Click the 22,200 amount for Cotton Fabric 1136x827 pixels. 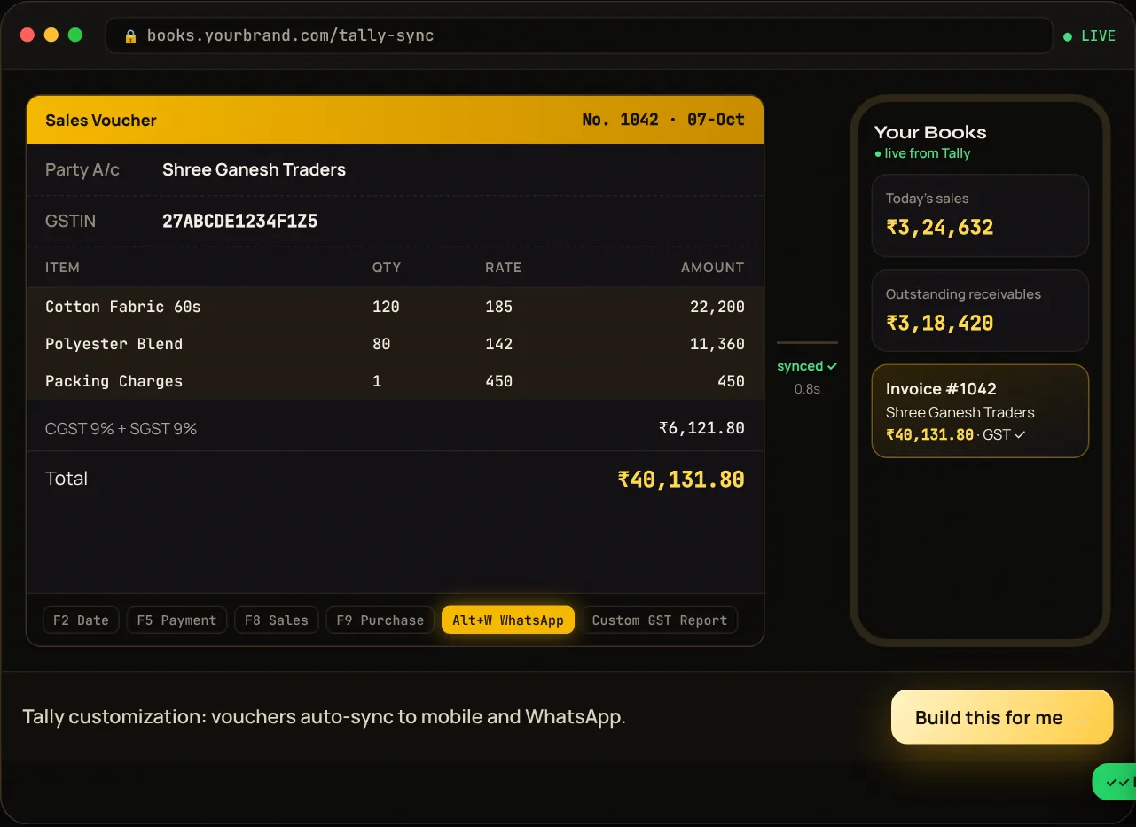(x=717, y=307)
